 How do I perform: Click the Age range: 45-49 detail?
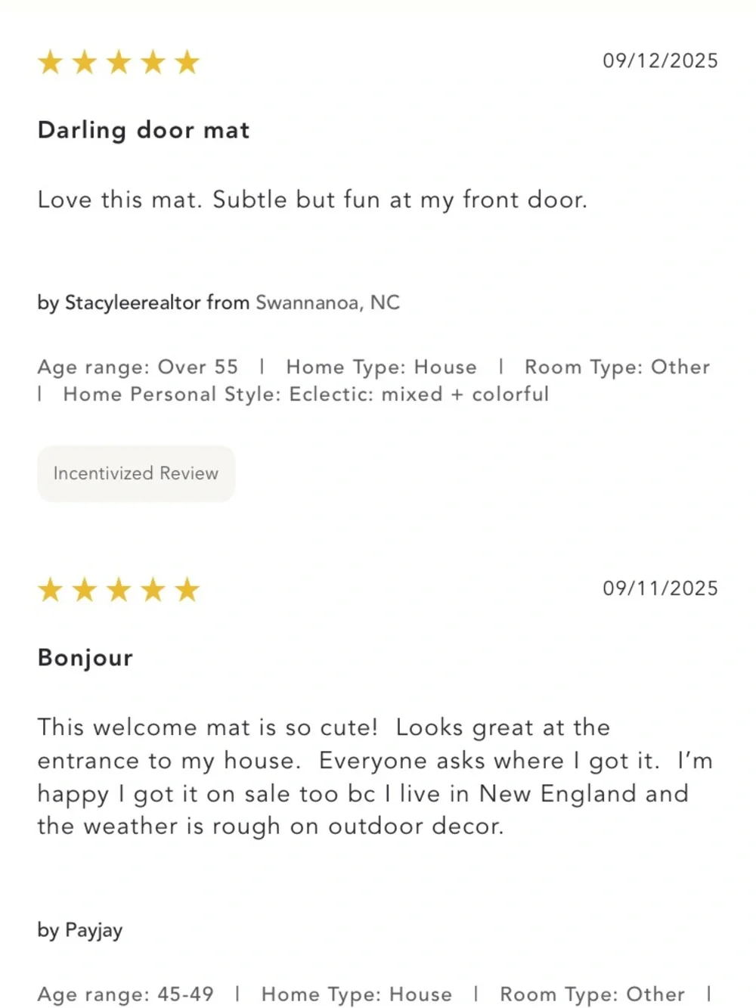pos(125,994)
